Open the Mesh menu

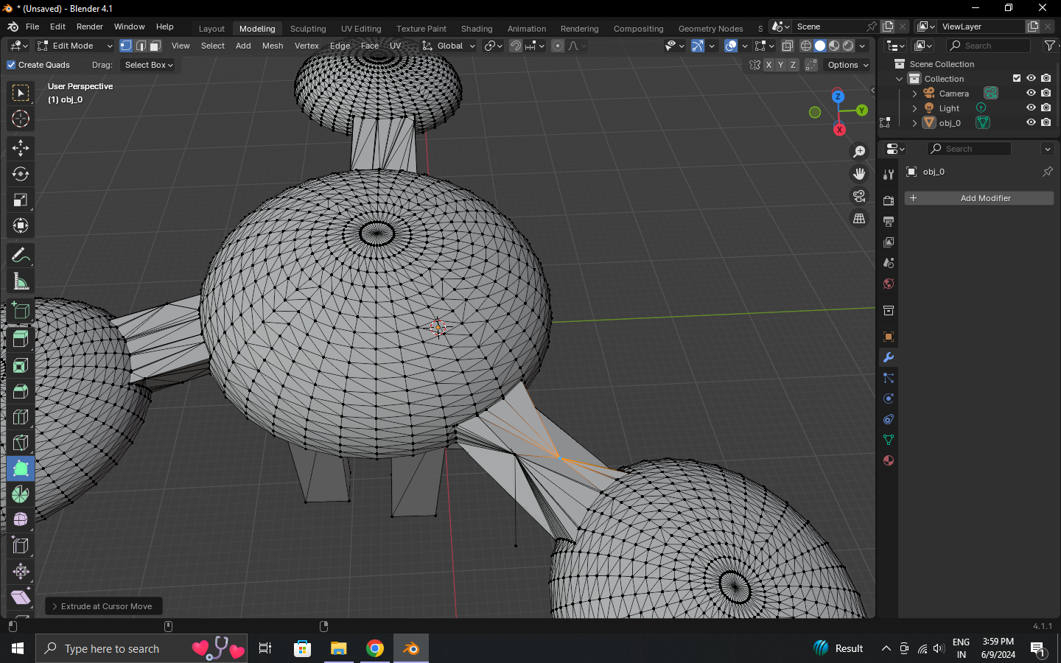273,46
